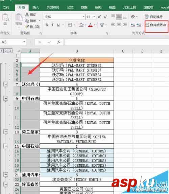Switch to the 数据 Data tab

coord(84,7)
